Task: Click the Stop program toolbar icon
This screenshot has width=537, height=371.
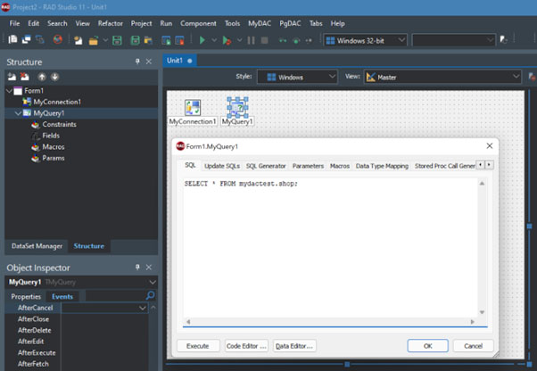Action: [x=264, y=40]
